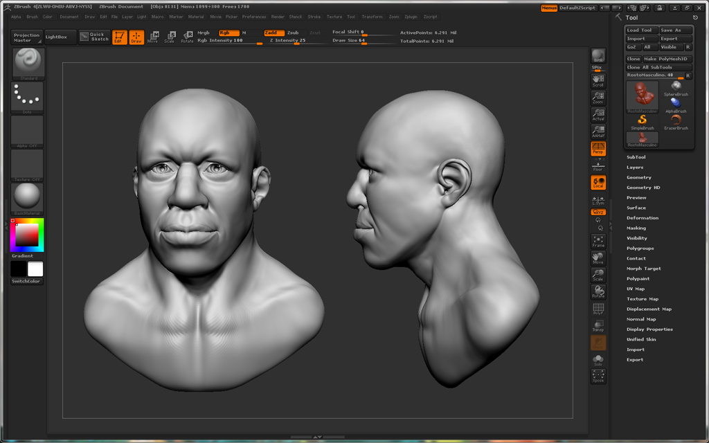Image resolution: width=709 pixels, height=443 pixels.
Task: Toggle L.Sym local symmetry
Action: coord(598,200)
